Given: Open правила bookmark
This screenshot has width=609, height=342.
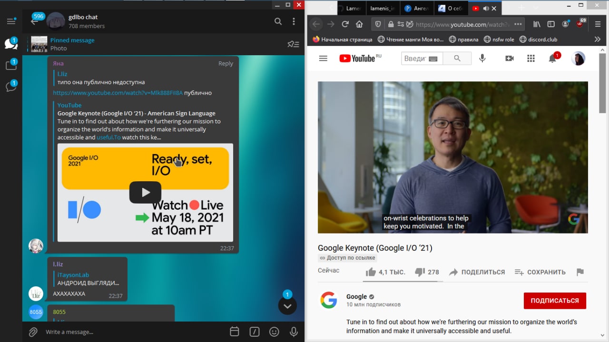Looking at the screenshot, I should [464, 39].
